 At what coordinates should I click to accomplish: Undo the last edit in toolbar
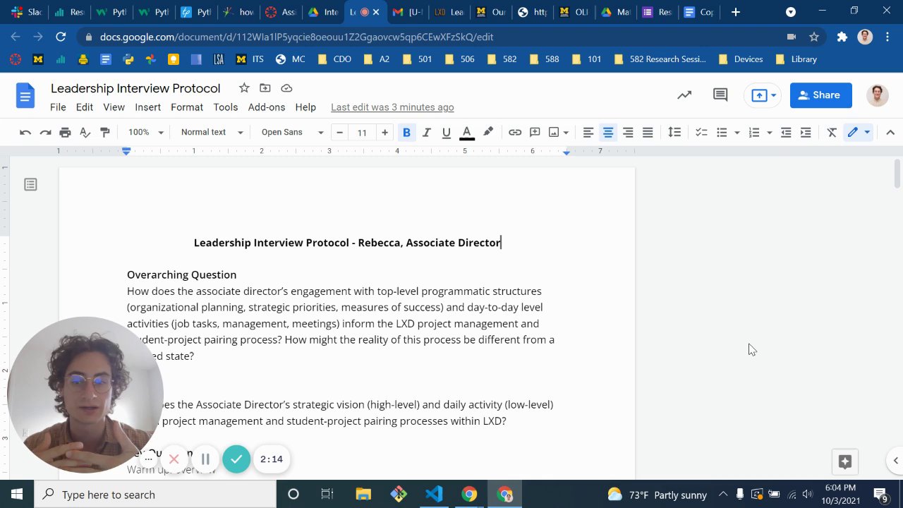point(25,132)
